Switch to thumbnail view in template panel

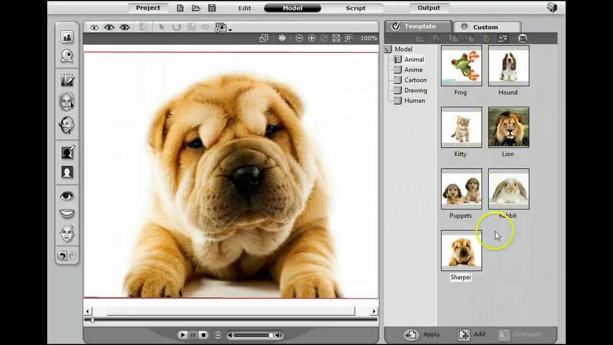click(x=503, y=38)
